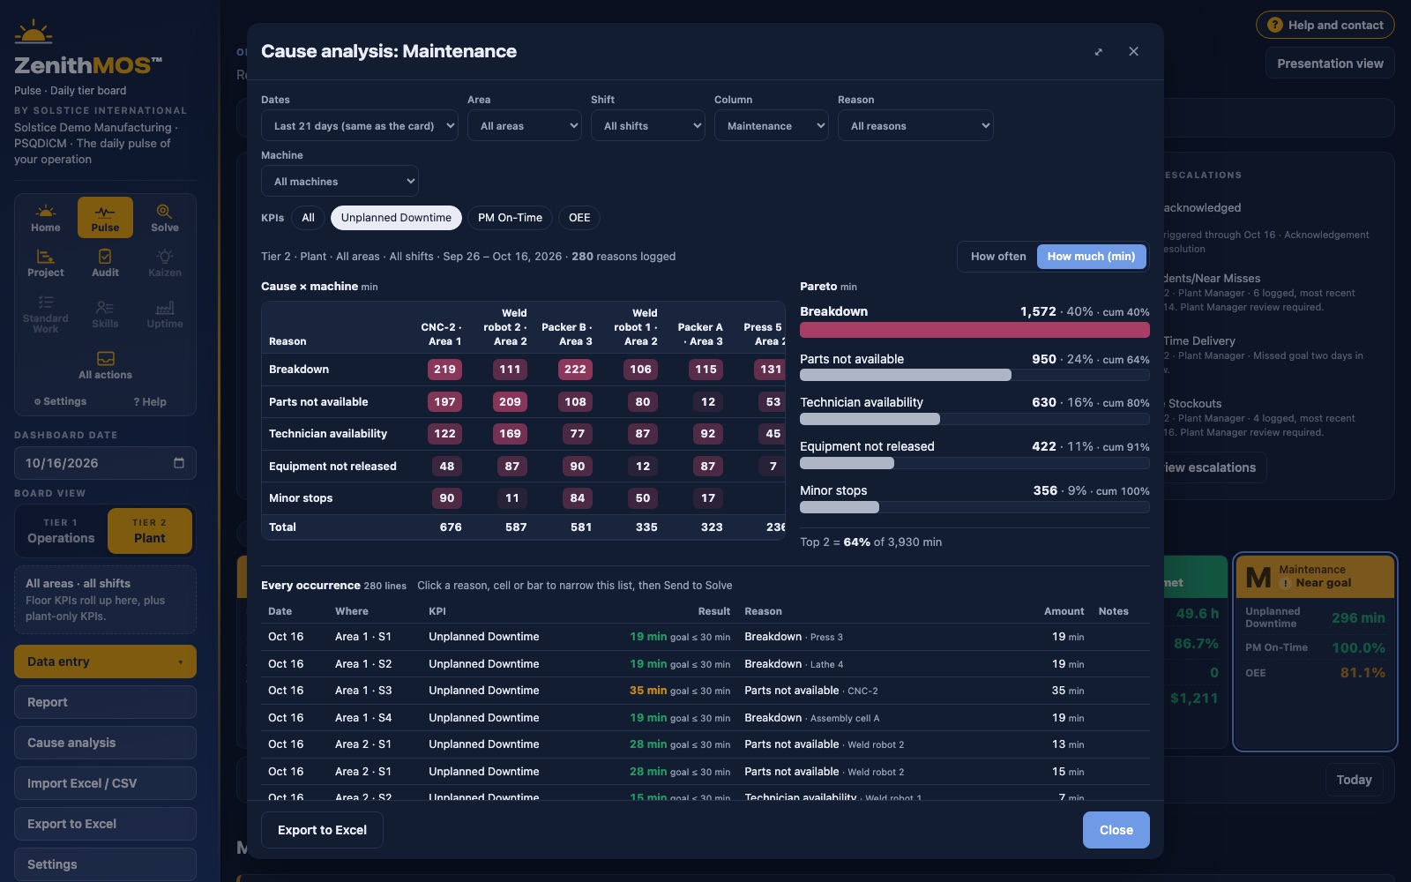Open Cause analysis from sidebar
1411x882 pixels.
(105, 743)
